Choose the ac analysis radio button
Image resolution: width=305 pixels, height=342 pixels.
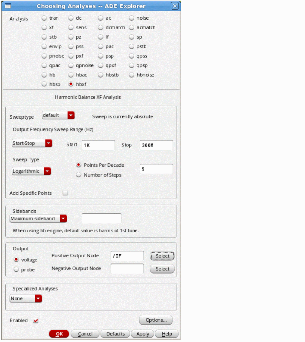pyautogui.click(x=101, y=18)
